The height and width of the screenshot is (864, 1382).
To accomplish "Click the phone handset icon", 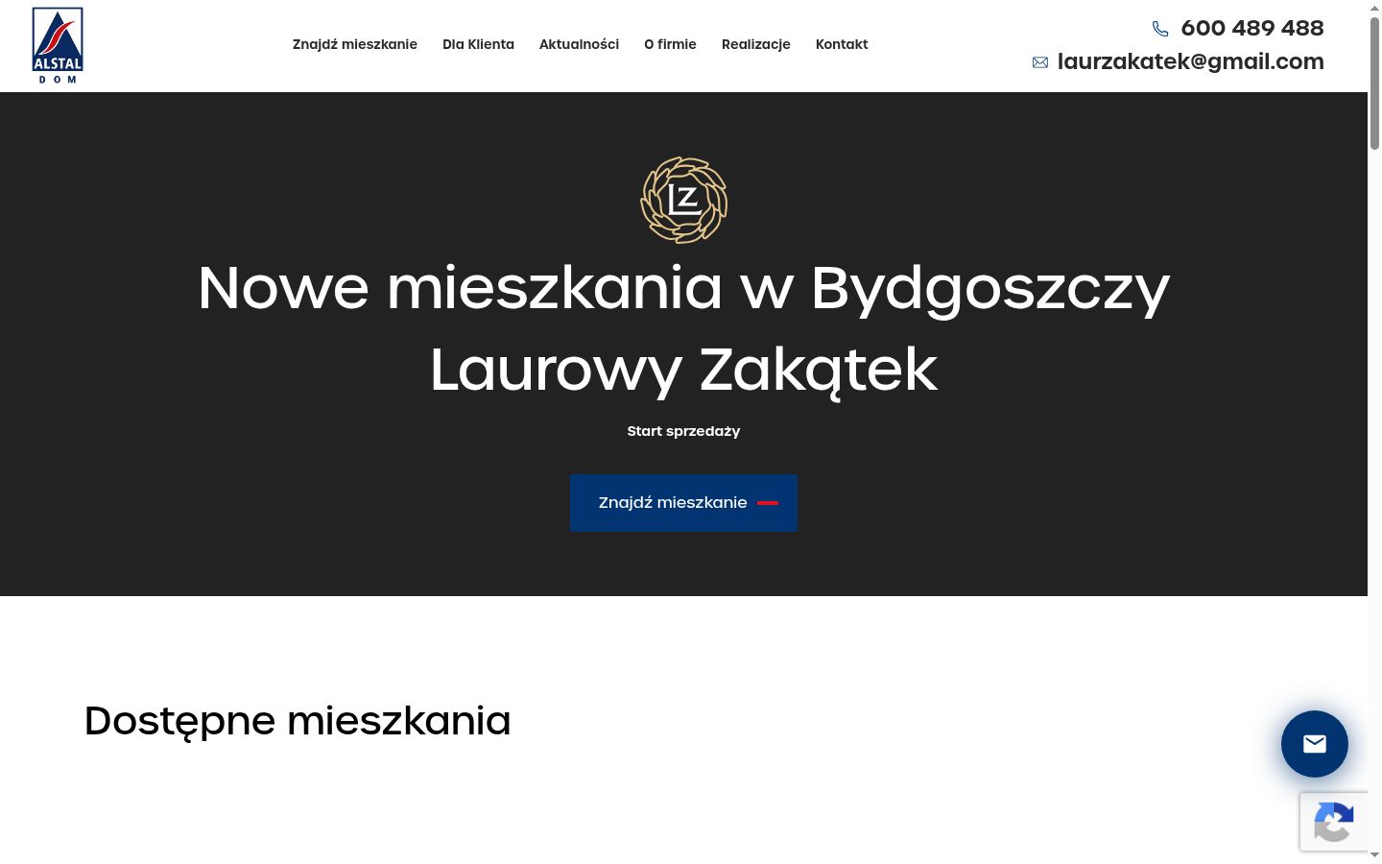I will click(x=1160, y=29).
